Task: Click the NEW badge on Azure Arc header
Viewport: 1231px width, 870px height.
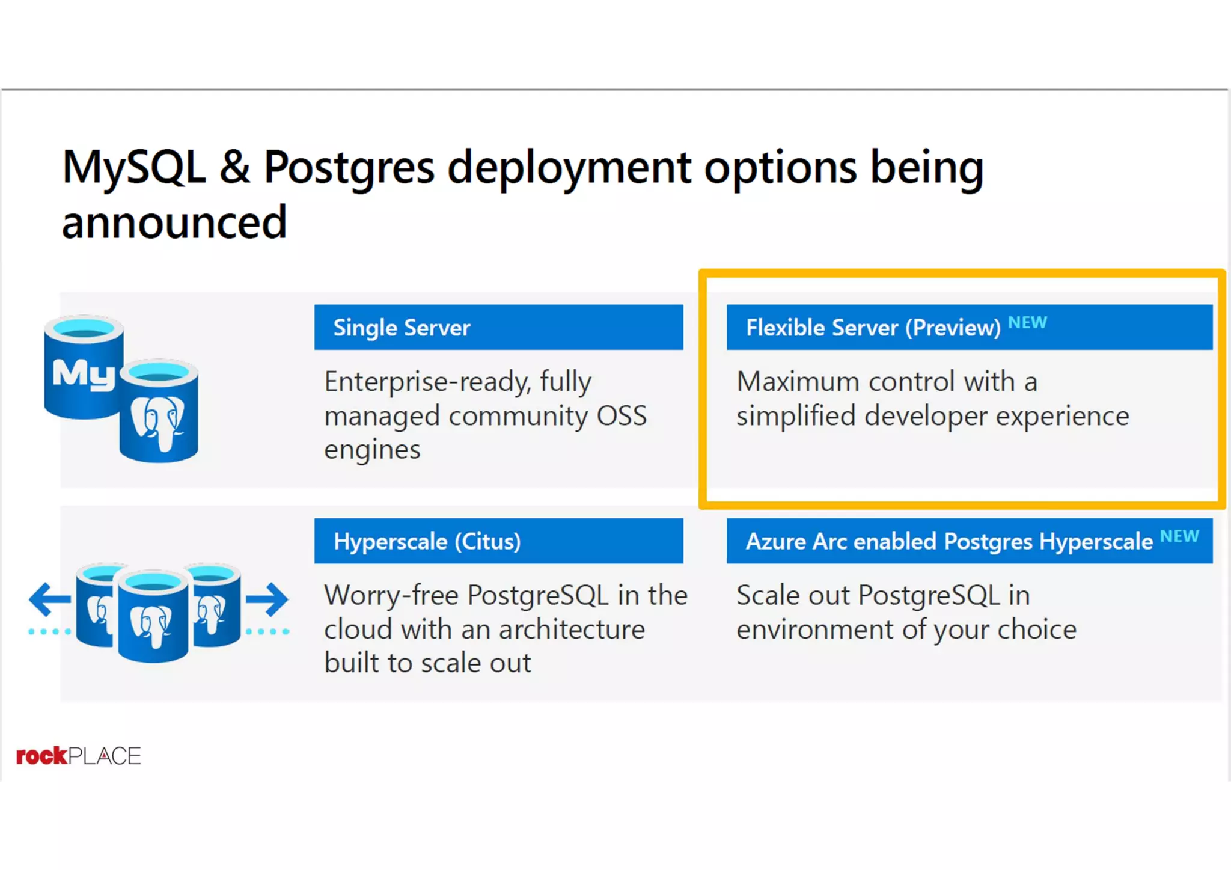Action: 1179,536
